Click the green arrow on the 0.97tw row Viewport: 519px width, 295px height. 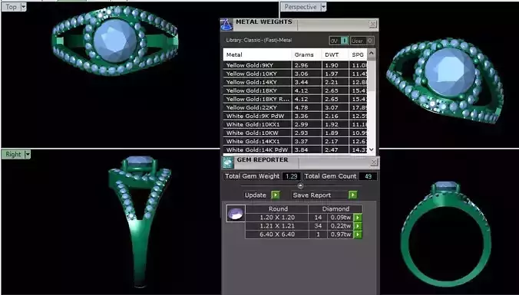pos(358,234)
